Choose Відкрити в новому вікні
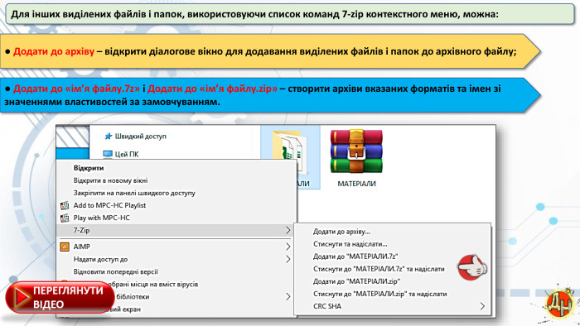 tap(110, 180)
